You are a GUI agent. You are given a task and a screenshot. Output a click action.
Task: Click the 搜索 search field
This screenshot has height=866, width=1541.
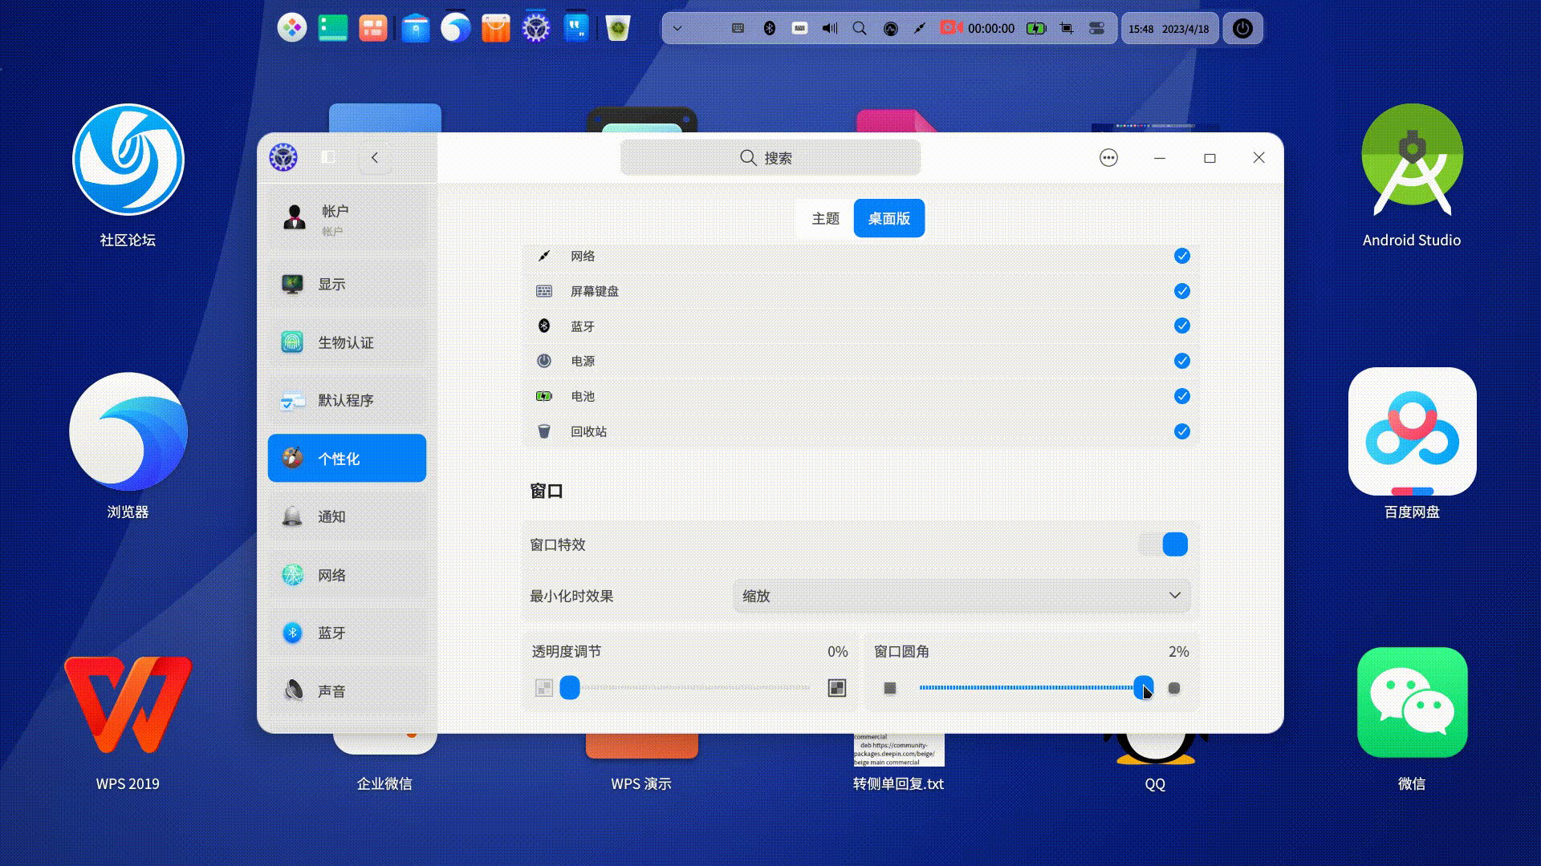pyautogui.click(x=770, y=157)
